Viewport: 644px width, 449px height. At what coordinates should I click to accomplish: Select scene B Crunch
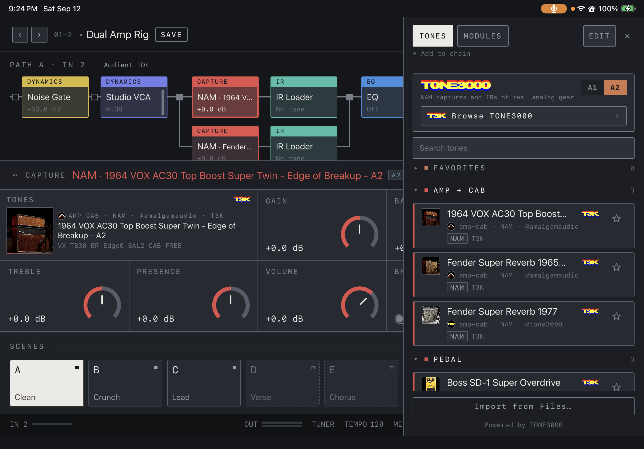125,383
